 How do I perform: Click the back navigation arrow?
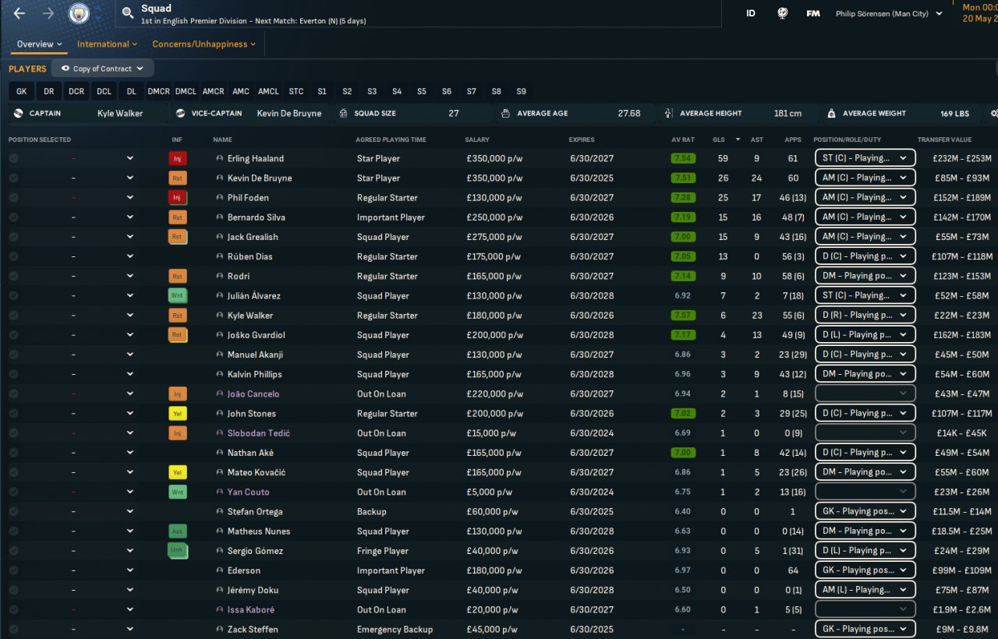tap(19, 13)
